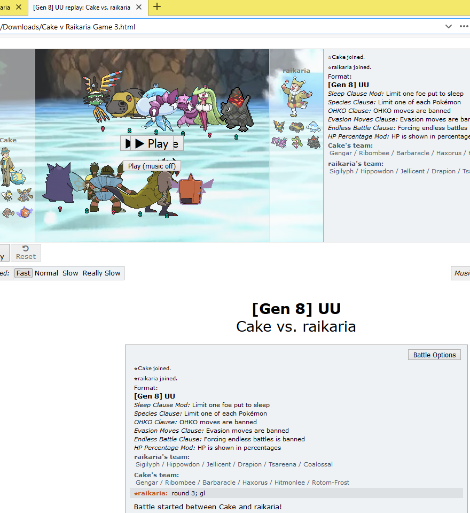Click 'Endless Battle Clause: Forcing endless battles is banned'
470x513 pixels.
pos(219,439)
